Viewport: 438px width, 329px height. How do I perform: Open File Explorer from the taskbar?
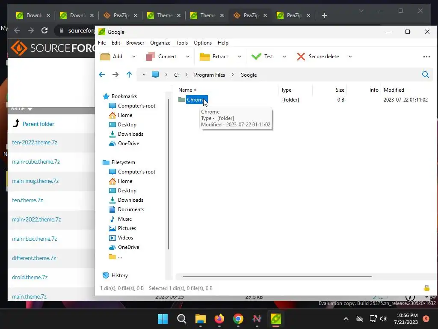coord(200,319)
